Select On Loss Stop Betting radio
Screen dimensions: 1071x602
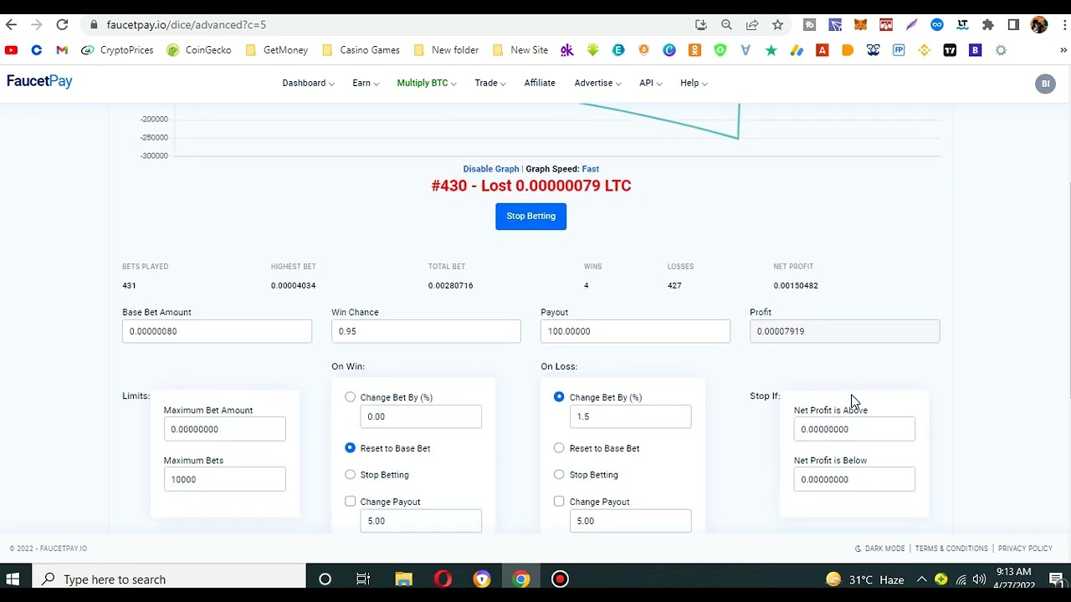pos(559,474)
